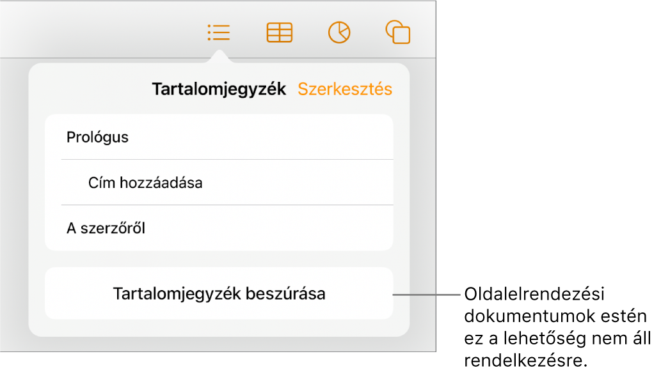Viewport: 661px width, 377px height.
Task: Tap the Szerkesztés edit button
Action: coord(345,89)
